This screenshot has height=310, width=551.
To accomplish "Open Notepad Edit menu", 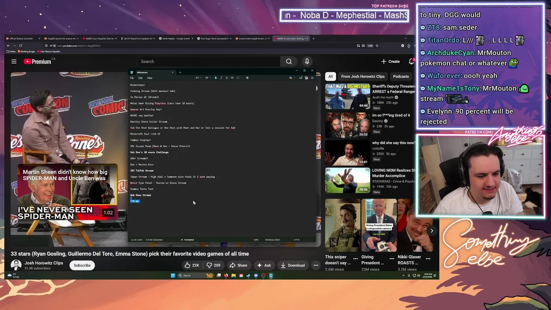I will pos(140,78).
